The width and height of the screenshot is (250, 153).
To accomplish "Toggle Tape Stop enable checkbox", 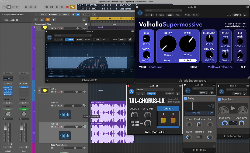I will pos(219,99).
